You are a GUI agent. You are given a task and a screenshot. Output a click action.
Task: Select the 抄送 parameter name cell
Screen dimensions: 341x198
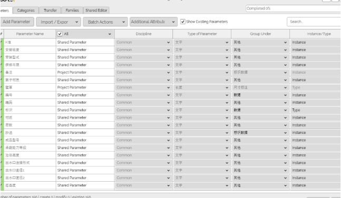click(30, 133)
